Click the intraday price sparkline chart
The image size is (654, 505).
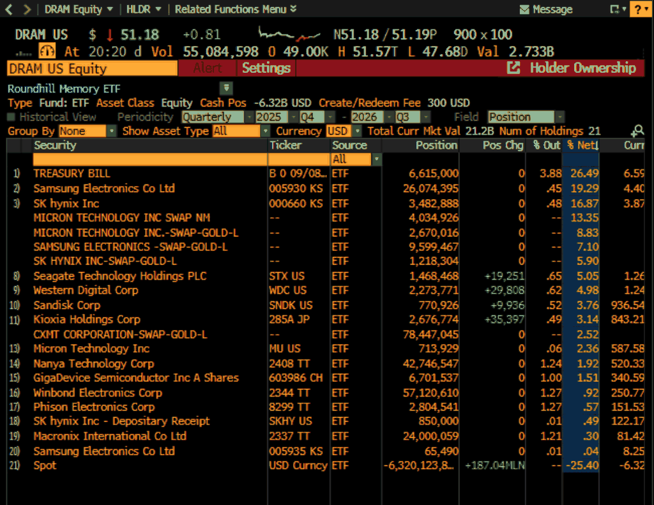(289, 34)
